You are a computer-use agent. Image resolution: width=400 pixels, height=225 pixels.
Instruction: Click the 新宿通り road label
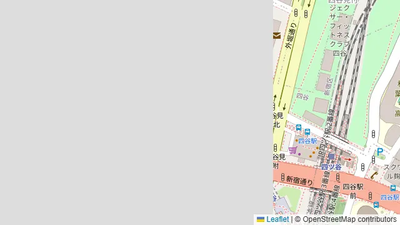click(x=299, y=181)
